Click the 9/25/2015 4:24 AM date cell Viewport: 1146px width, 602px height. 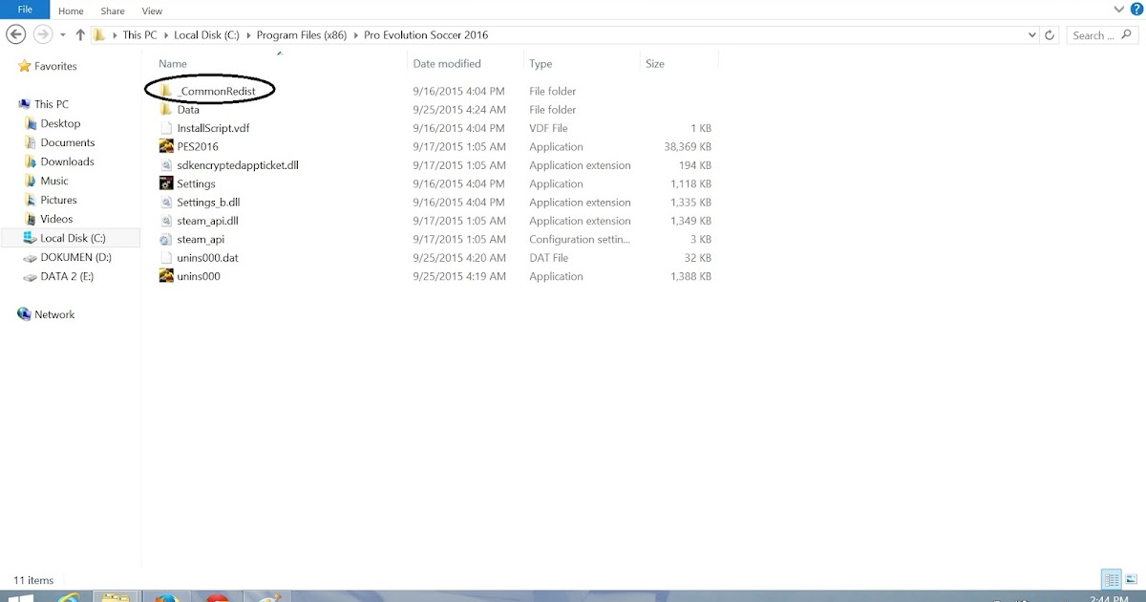point(459,110)
